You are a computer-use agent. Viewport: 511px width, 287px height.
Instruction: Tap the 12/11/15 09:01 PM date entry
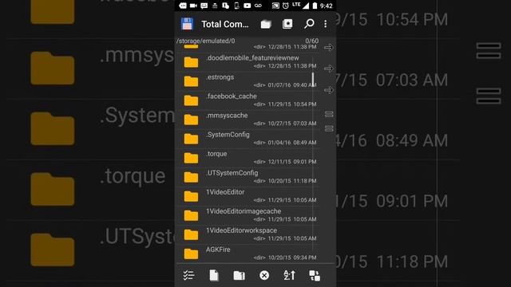[x=292, y=162]
